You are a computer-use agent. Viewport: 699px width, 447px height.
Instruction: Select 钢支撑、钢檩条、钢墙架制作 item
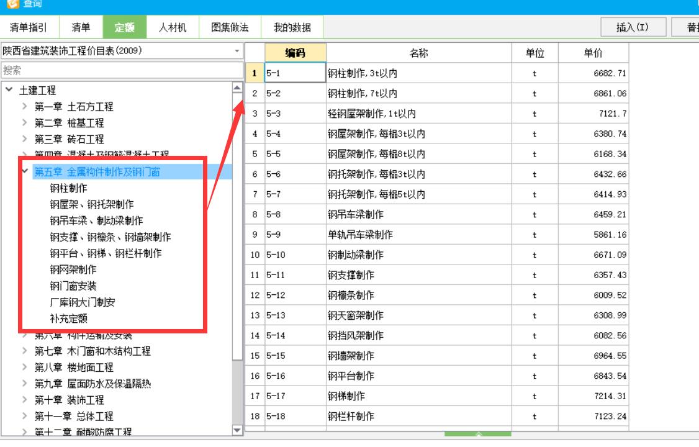coord(110,237)
